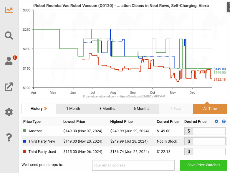Viewport: 230px width, 173px height.
Task: Focus the Third Party New desired price field
Action: click(209, 141)
